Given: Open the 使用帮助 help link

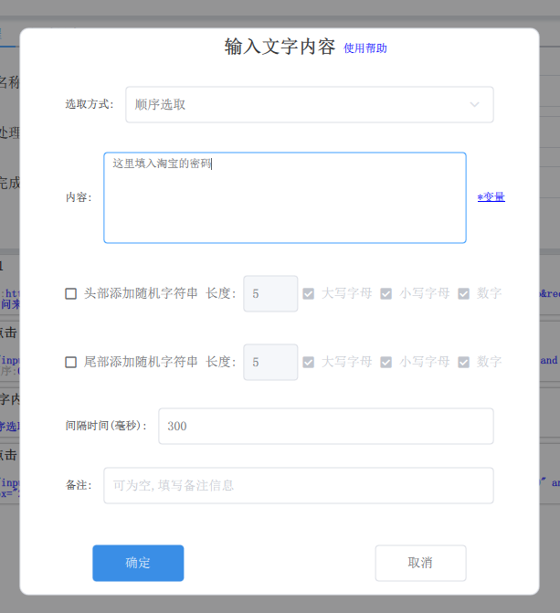Looking at the screenshot, I should pyautogui.click(x=365, y=48).
